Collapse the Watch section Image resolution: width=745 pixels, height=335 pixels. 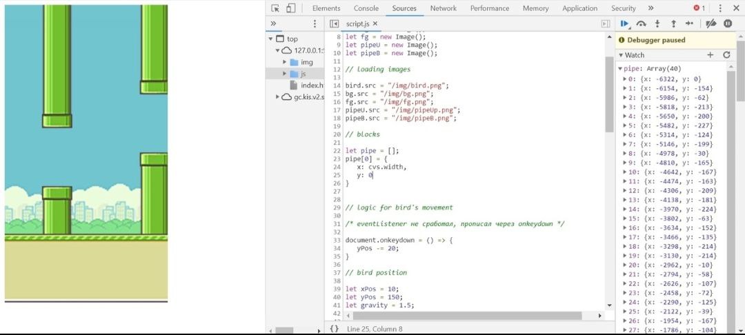coord(622,55)
